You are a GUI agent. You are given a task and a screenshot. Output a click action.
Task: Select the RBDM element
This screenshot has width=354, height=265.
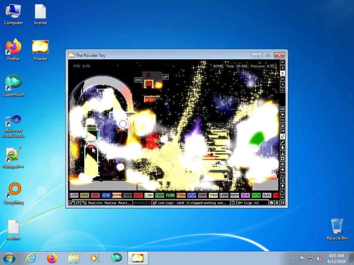coord(235,195)
